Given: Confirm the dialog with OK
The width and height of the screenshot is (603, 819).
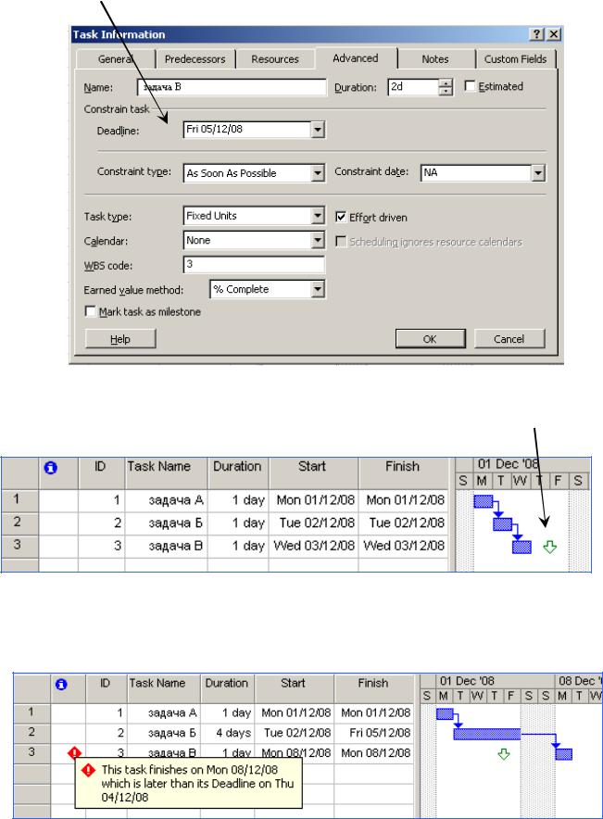Looking at the screenshot, I should [x=430, y=339].
